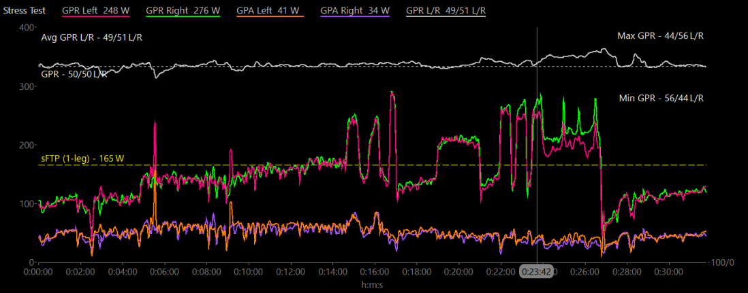748x293 pixels.
Task: Click the 300 value on the power axis
Action: click(x=26, y=86)
